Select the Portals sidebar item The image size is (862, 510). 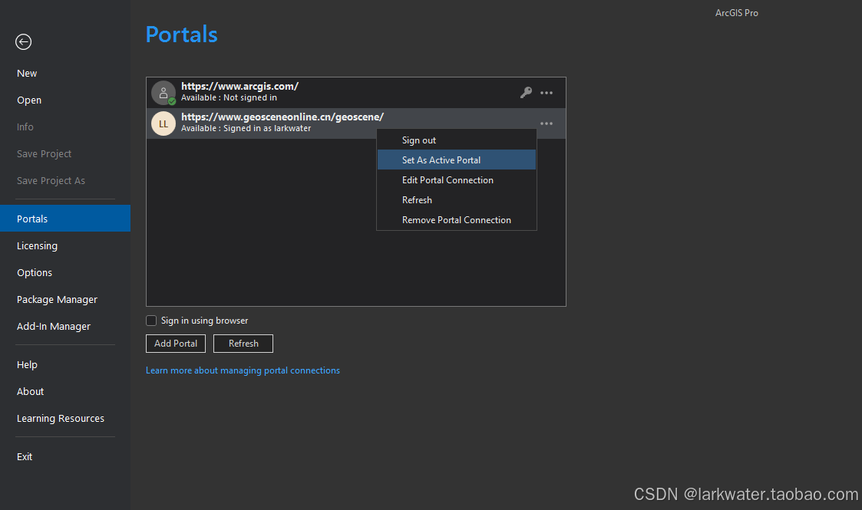(65, 219)
